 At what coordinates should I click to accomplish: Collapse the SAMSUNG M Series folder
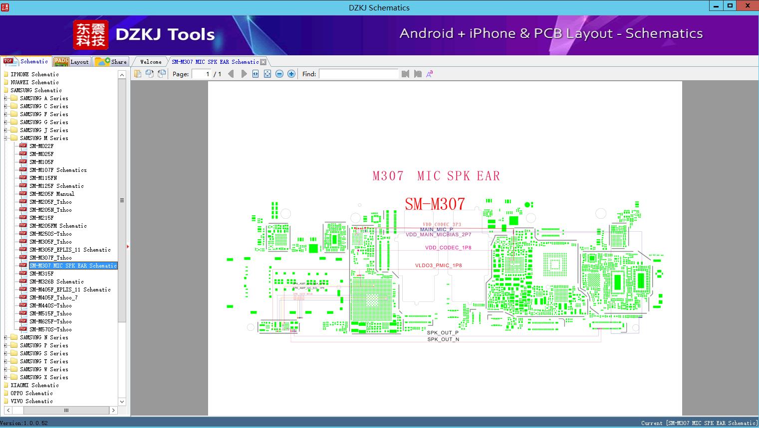5,138
